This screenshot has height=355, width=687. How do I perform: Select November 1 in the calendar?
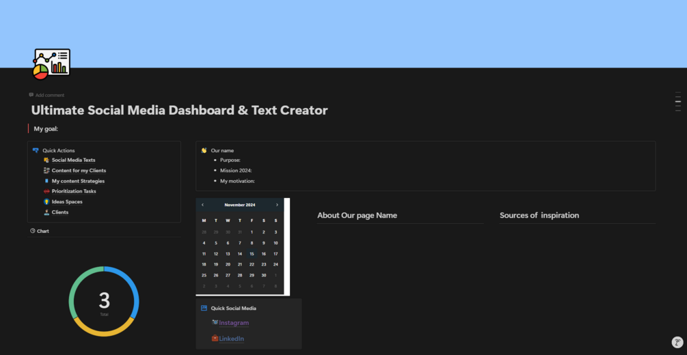pos(252,232)
